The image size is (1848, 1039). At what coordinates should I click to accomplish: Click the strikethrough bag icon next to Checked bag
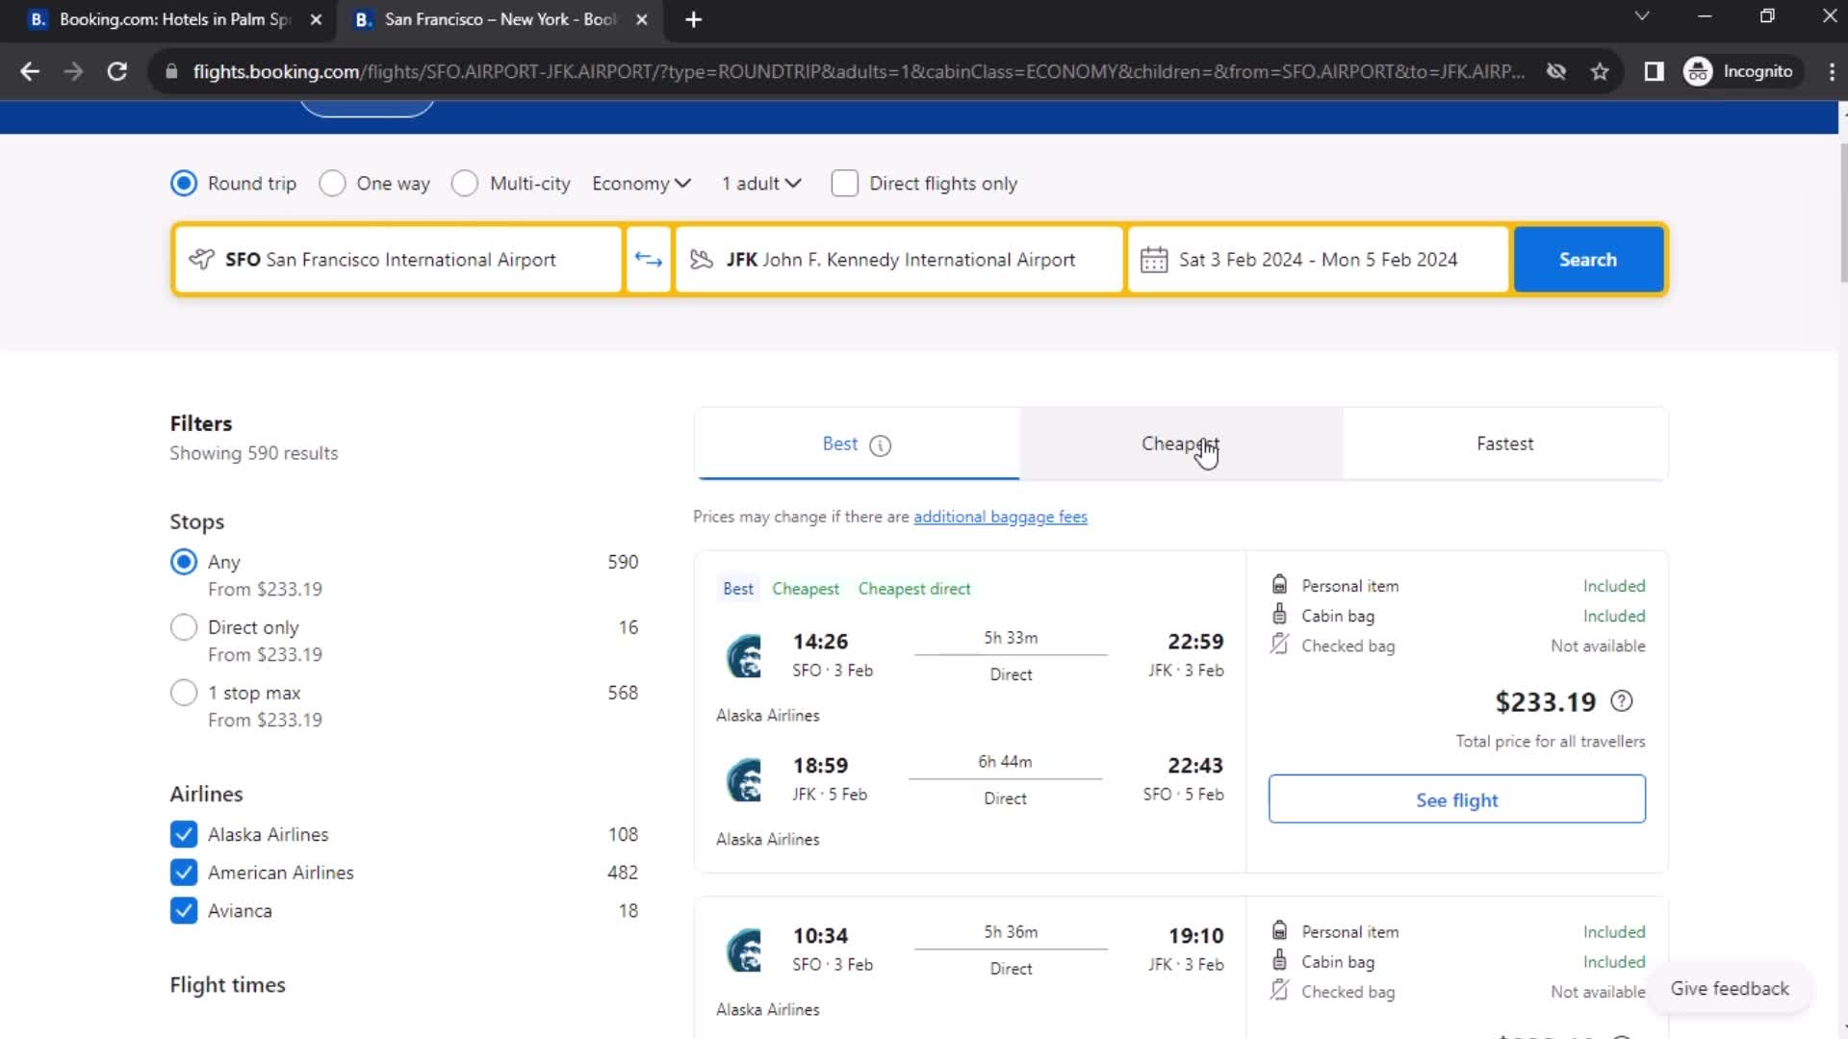point(1279,645)
